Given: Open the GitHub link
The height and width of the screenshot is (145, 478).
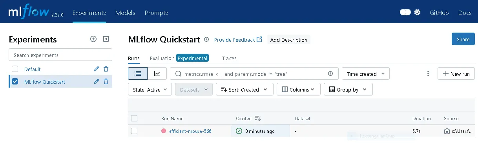Looking at the screenshot, I should [x=439, y=13].
